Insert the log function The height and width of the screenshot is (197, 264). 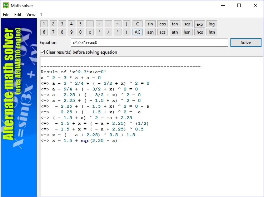(211, 24)
